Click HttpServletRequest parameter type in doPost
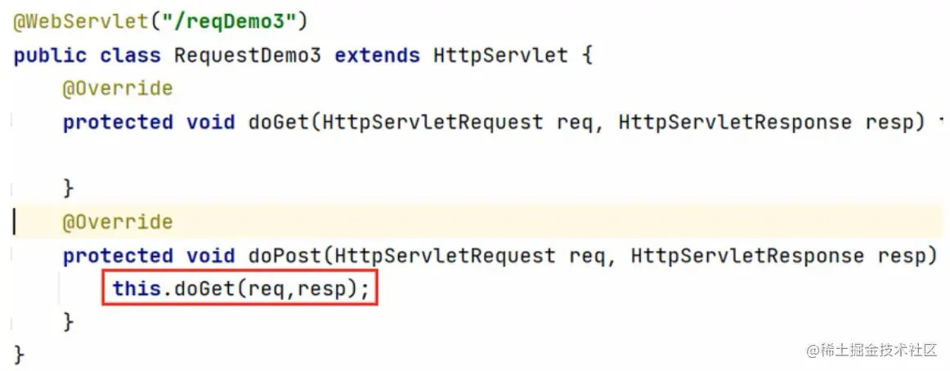Screen dimensions: 950x371 (445, 256)
